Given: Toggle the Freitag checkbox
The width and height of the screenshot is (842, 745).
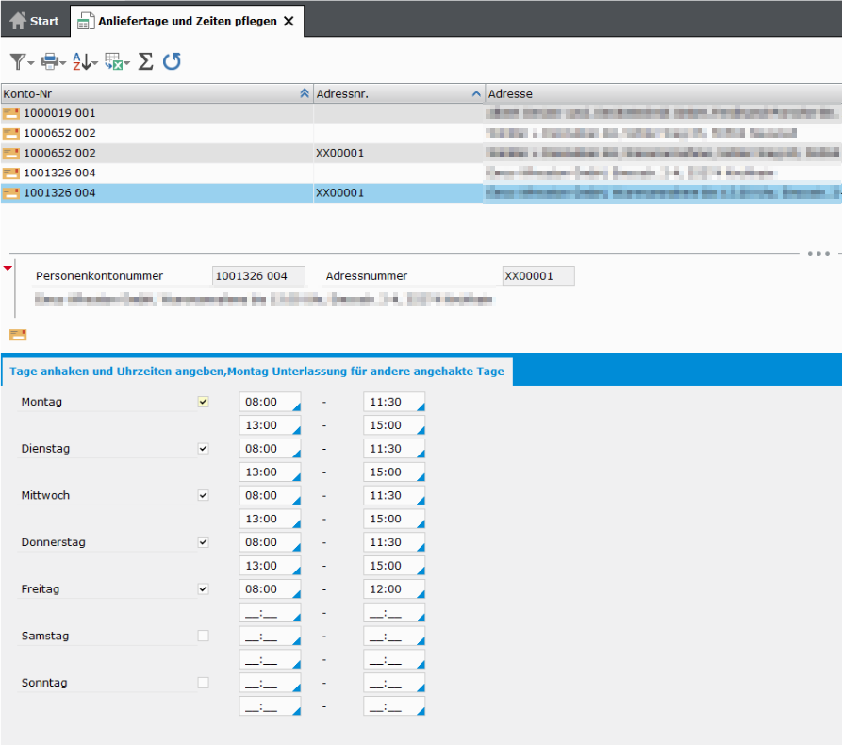Looking at the screenshot, I should coord(203,589).
